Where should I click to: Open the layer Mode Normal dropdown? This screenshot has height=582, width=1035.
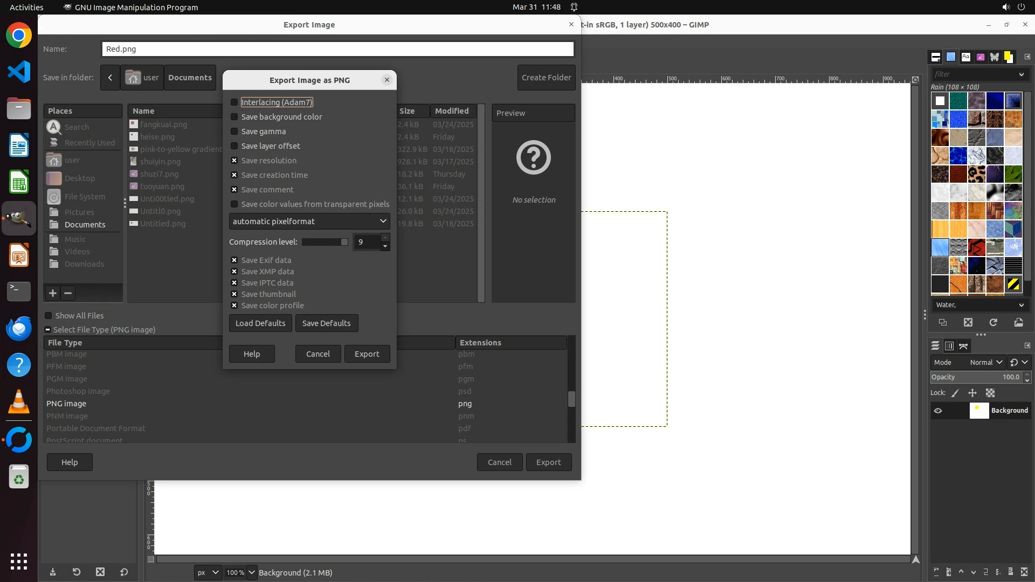985,363
